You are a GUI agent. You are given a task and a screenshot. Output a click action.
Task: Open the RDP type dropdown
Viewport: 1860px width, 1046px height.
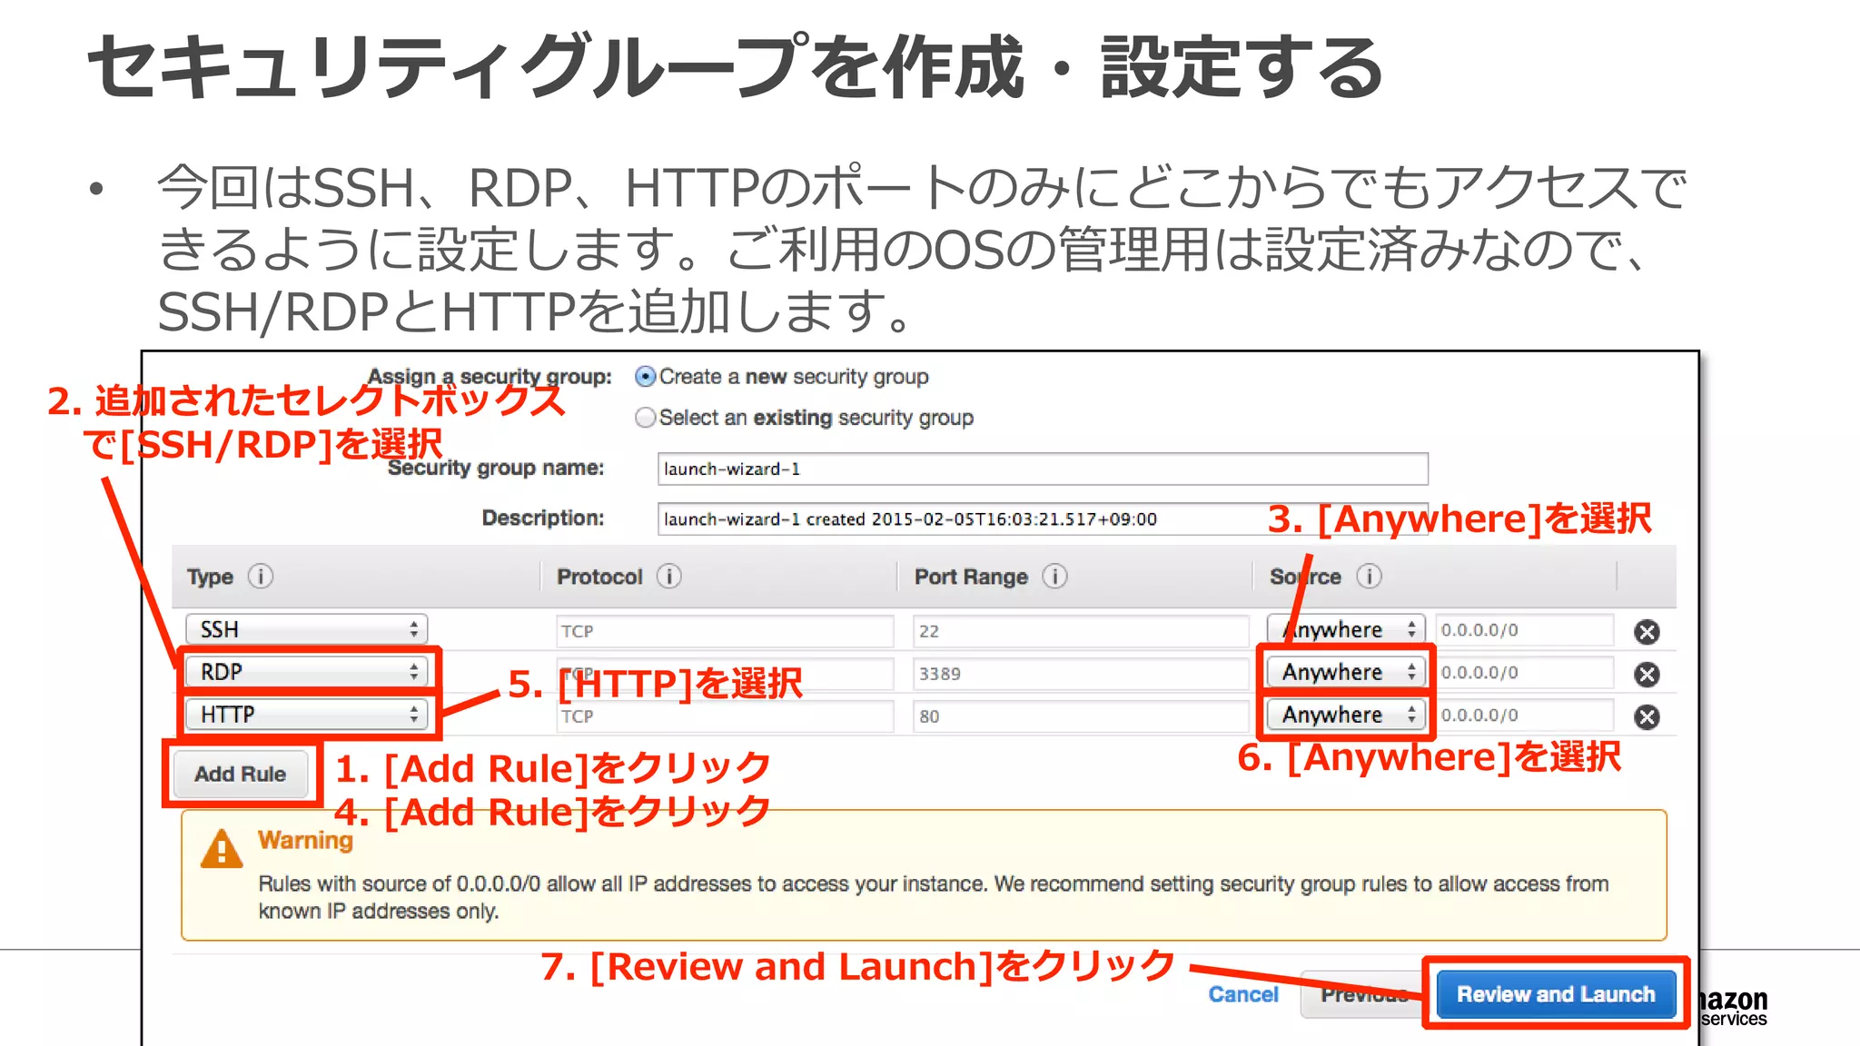click(306, 672)
